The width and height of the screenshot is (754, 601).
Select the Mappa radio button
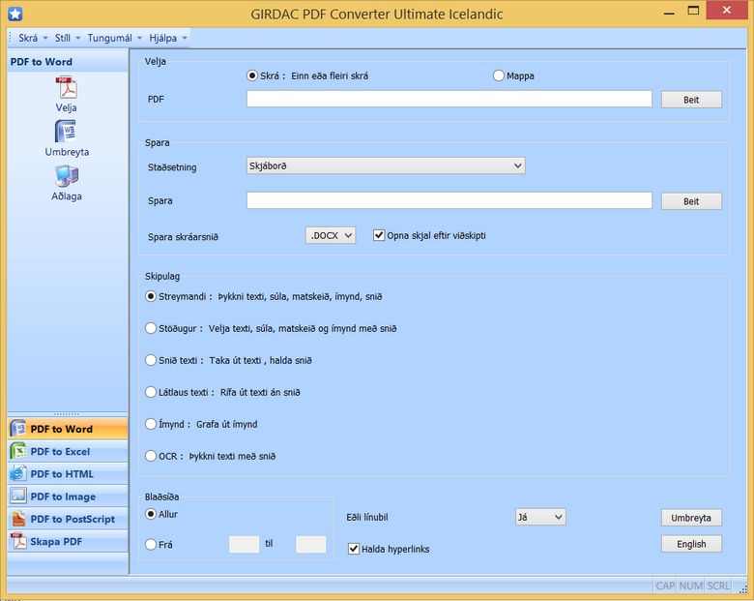pos(499,75)
